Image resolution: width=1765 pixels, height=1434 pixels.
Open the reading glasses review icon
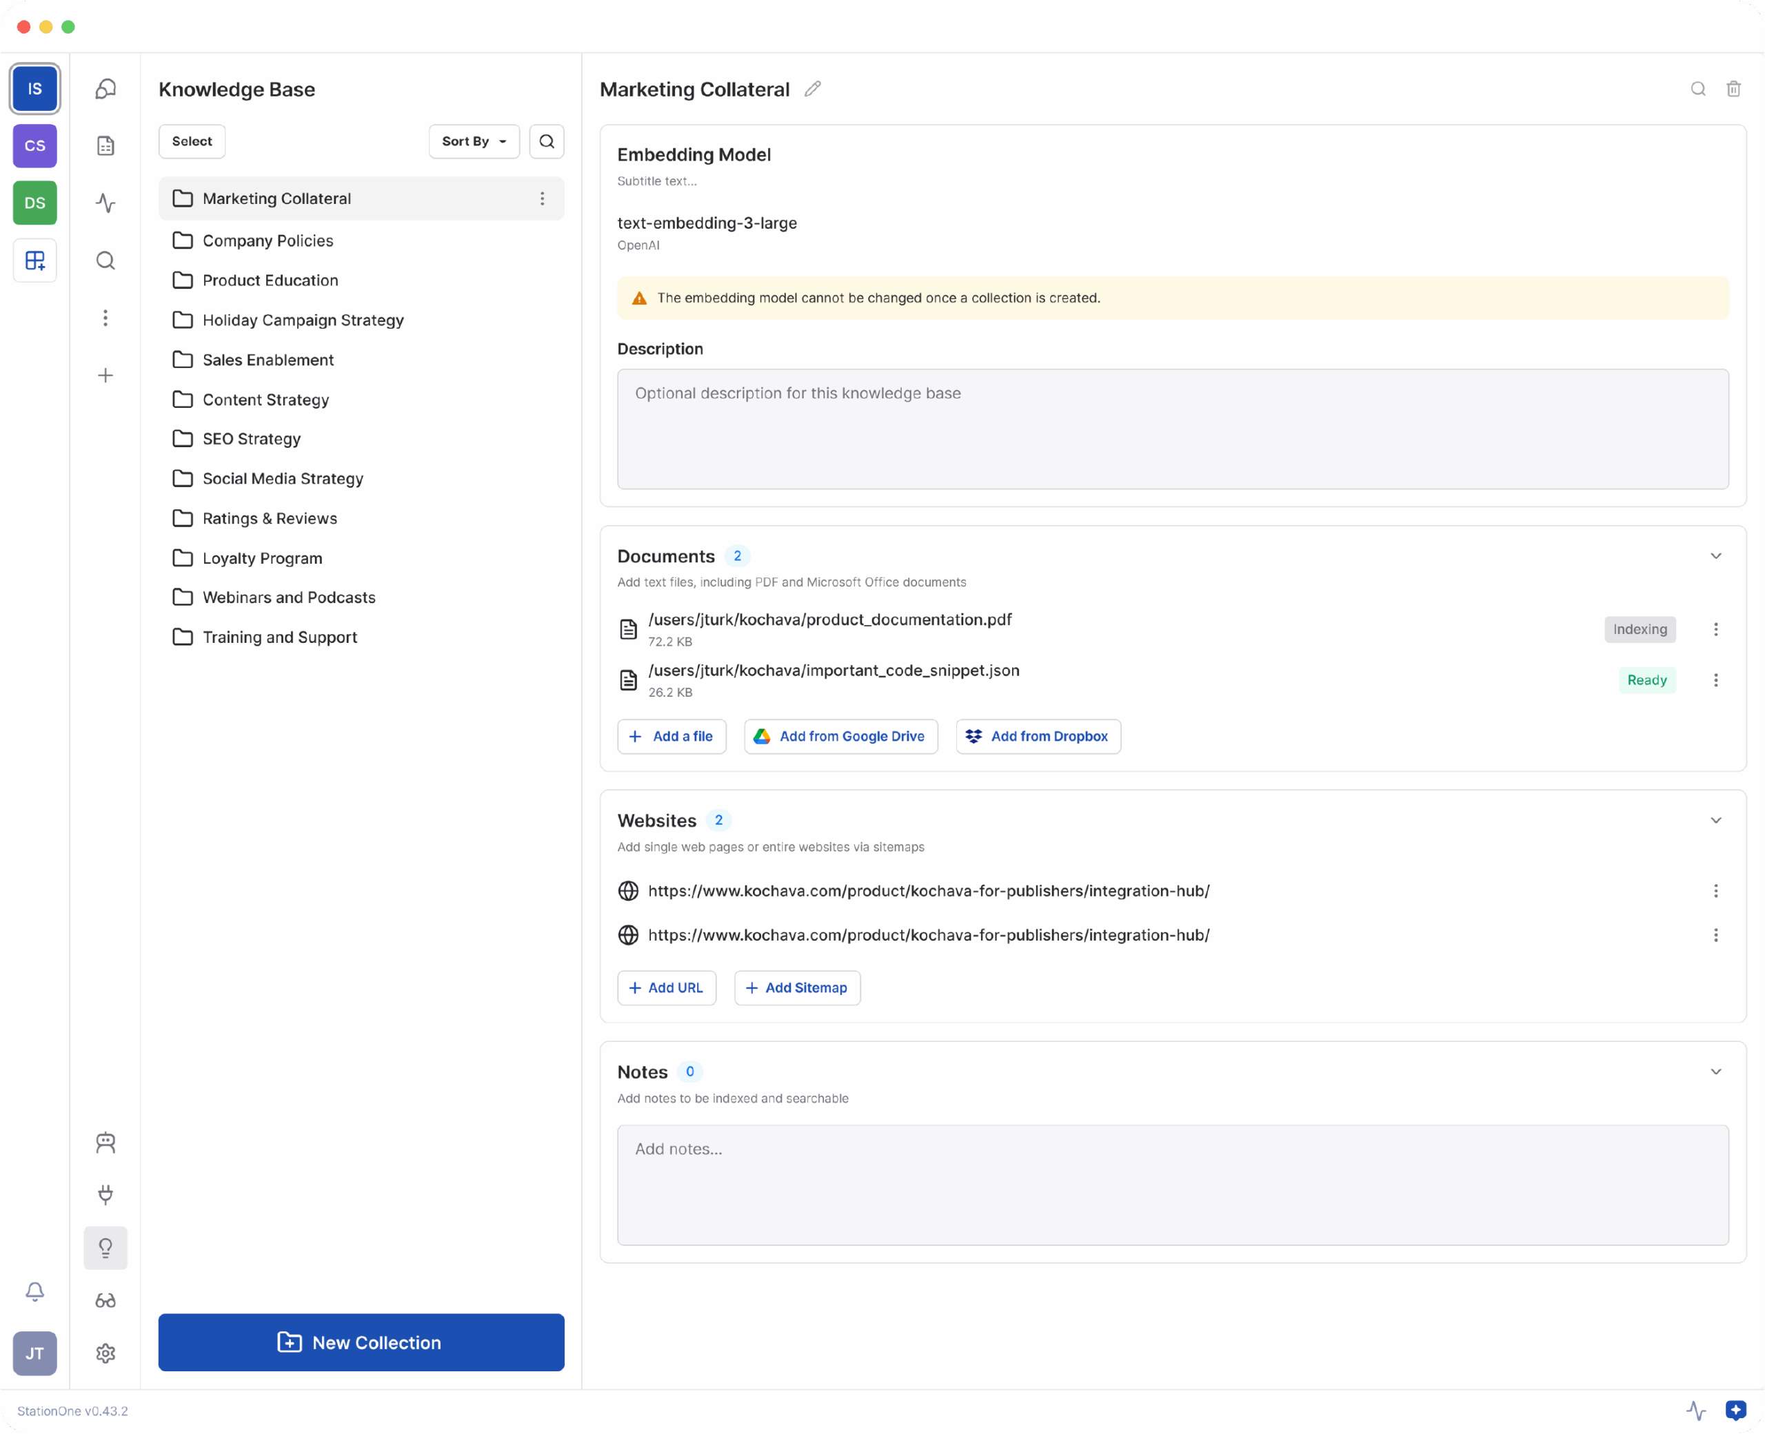coord(105,1300)
